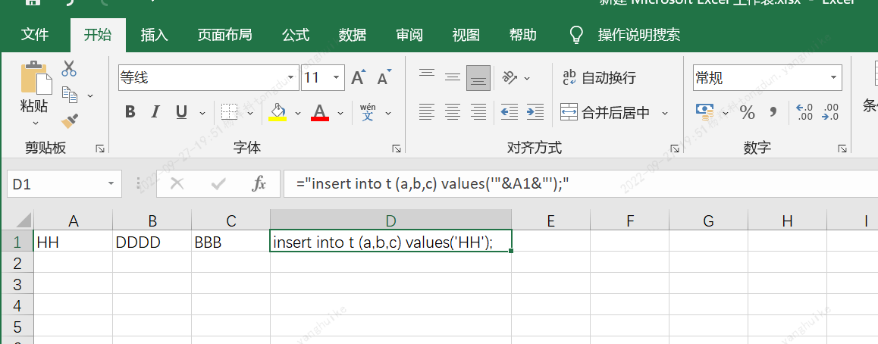Viewport: 878px width, 344px height.
Task: Decrease decimal places
Action: pos(829,112)
